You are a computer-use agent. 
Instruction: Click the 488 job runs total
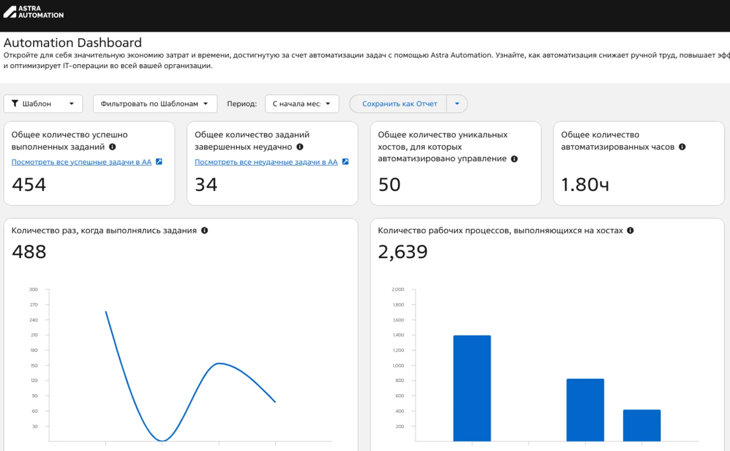29,251
